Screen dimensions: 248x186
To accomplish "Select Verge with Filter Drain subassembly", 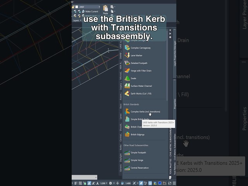I will coord(138,71).
